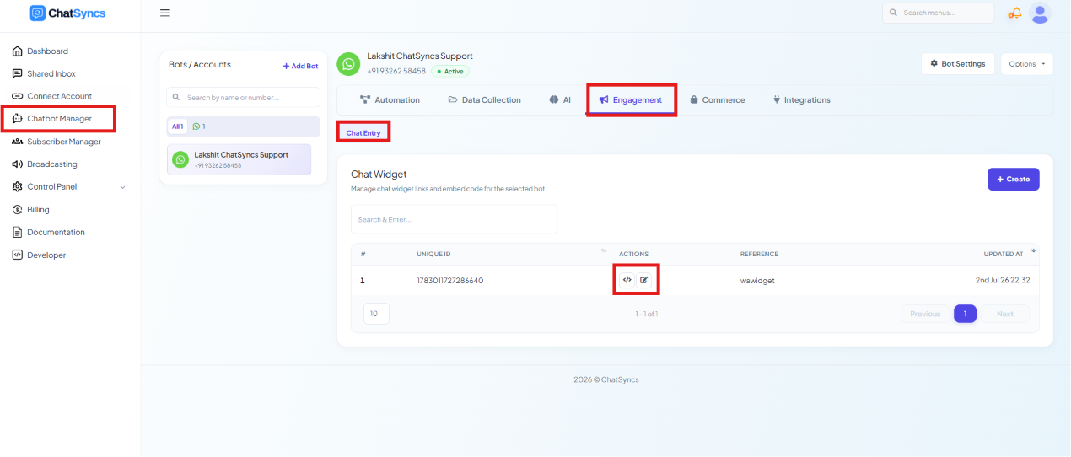Click the Control Panel gear icon
The height and width of the screenshot is (457, 1071).
point(18,187)
